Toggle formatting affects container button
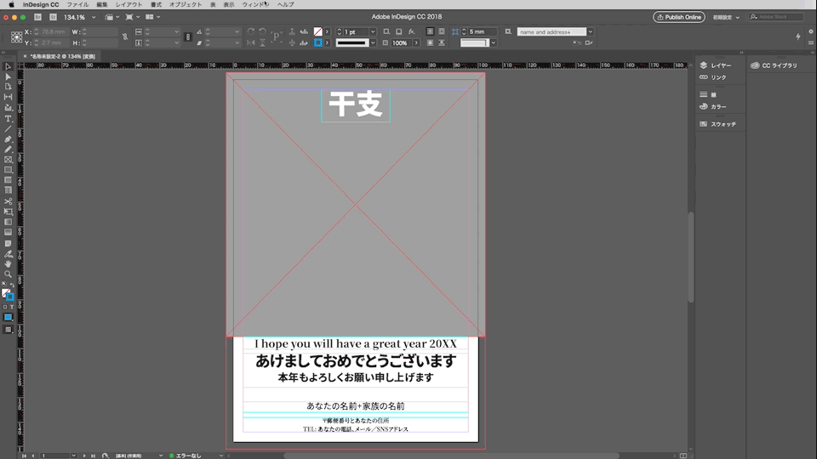The image size is (817, 459). click(x=5, y=307)
